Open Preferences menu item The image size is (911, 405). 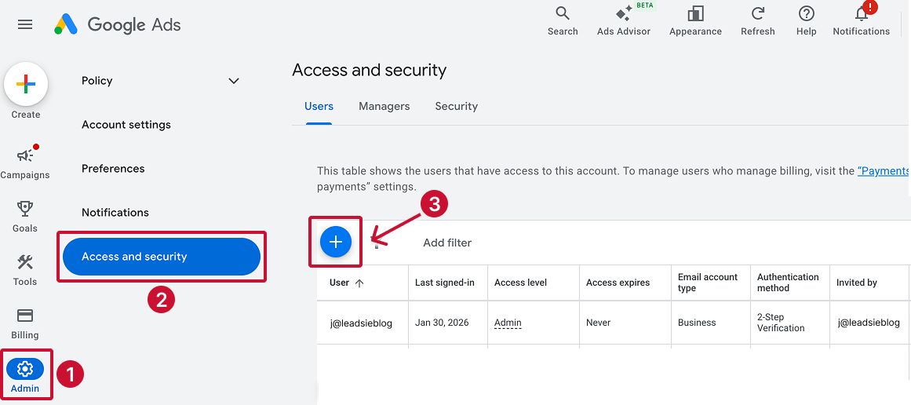pyautogui.click(x=113, y=169)
